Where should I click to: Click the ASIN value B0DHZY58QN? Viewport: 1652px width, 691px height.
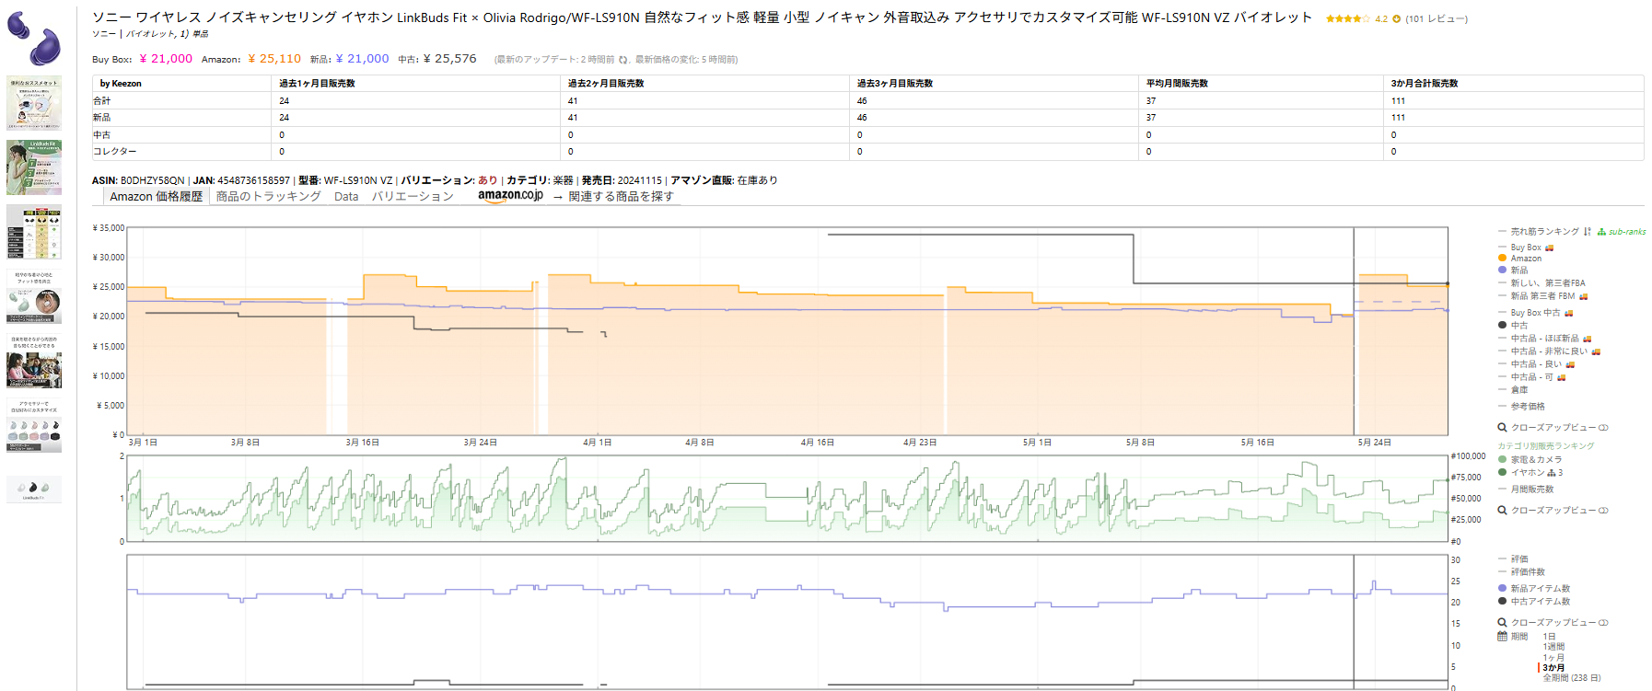click(153, 180)
